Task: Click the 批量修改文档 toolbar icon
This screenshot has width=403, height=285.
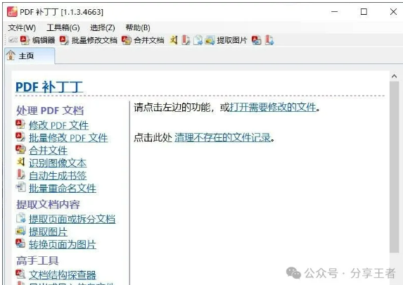Action: 88,40
